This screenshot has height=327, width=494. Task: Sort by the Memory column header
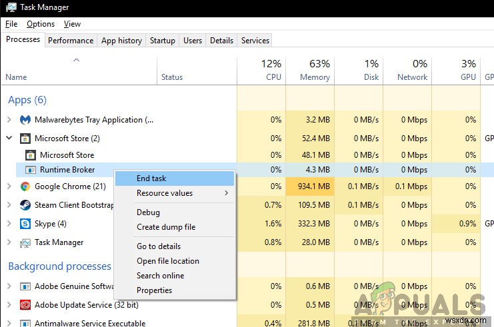coord(310,71)
